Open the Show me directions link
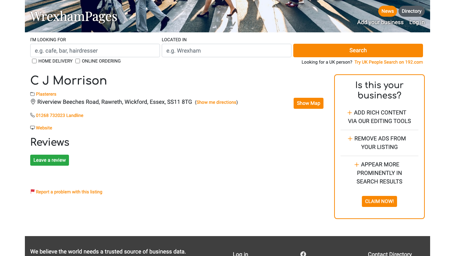Screen dimensions: 455x256 pyautogui.click(x=216, y=102)
